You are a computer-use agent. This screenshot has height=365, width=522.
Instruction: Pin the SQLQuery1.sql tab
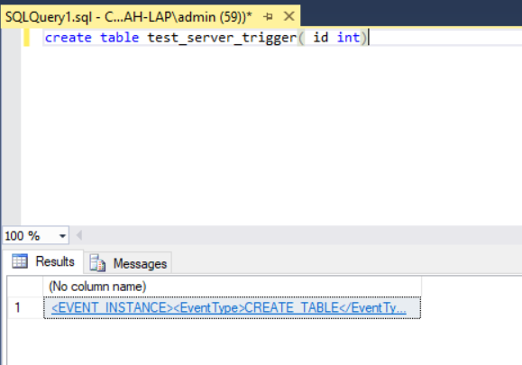[268, 16]
